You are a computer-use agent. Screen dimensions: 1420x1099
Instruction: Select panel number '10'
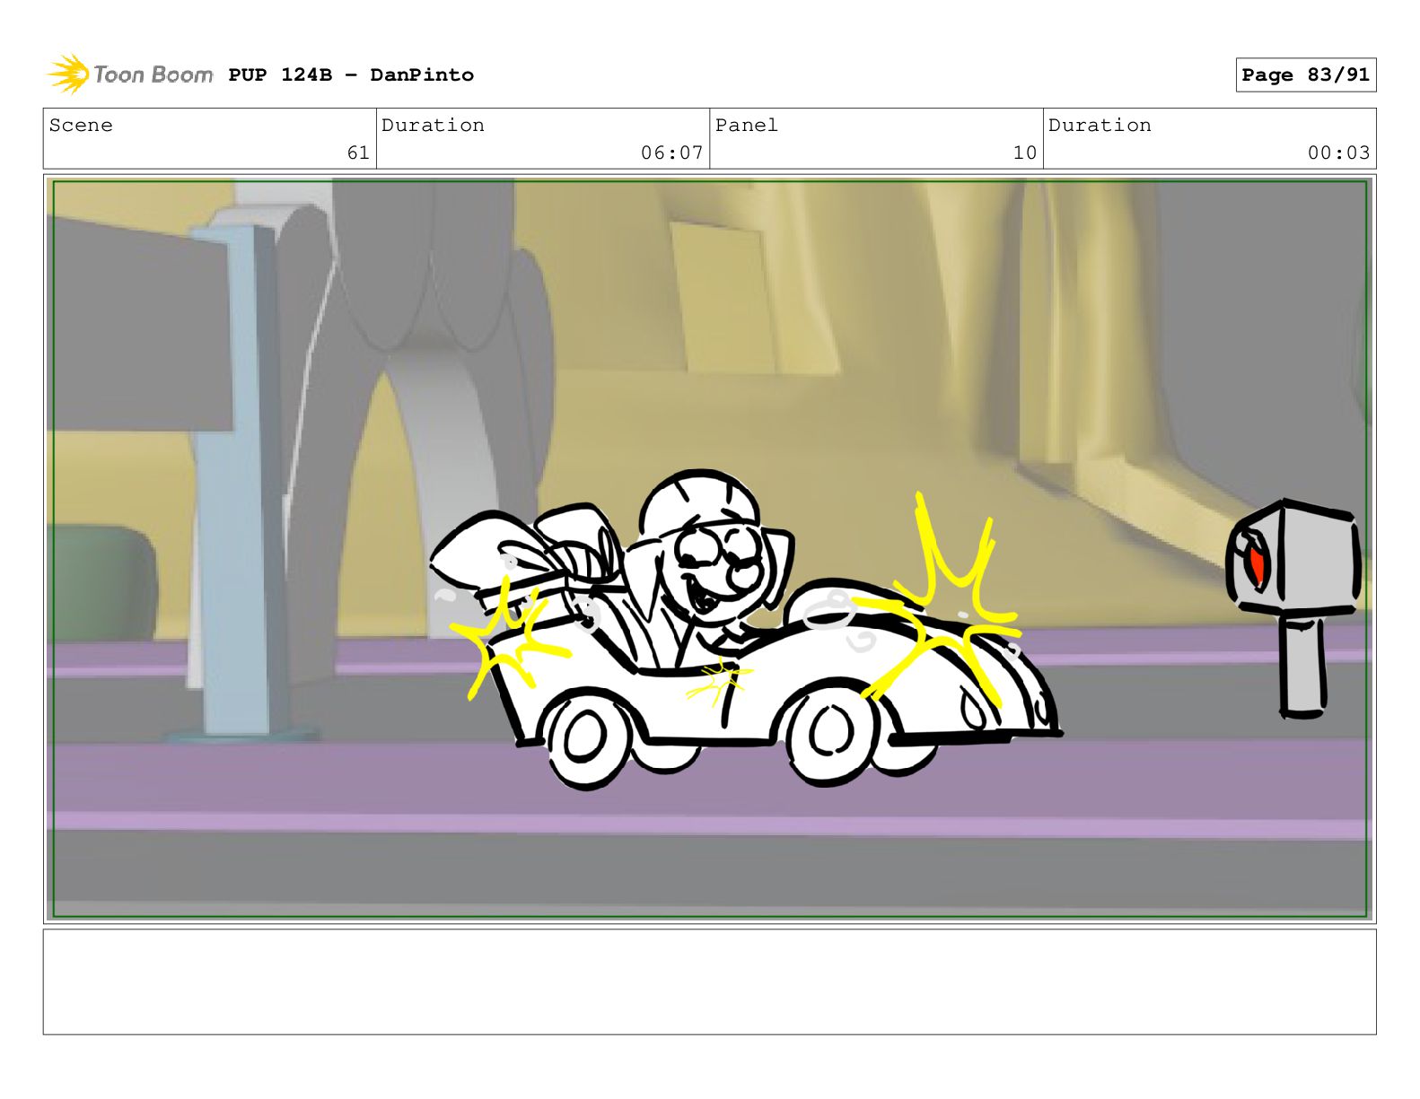pyautogui.click(x=1024, y=153)
